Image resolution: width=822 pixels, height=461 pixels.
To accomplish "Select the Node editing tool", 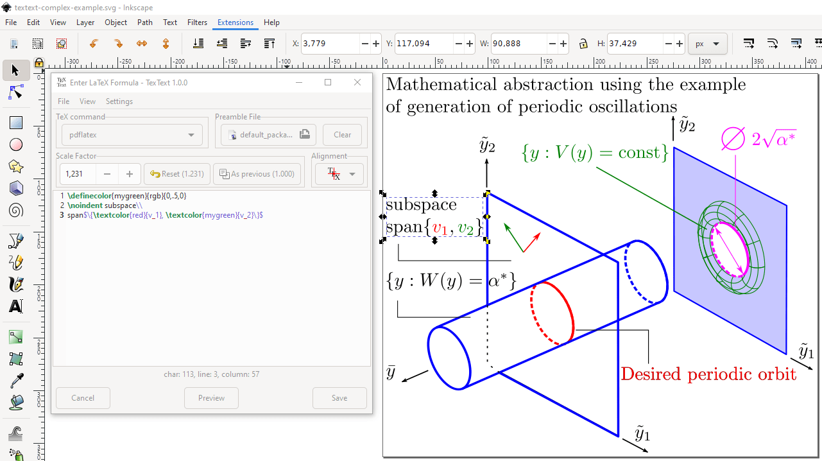I will [x=15, y=92].
